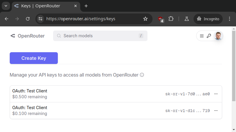Expand the tab search dropdown arrow

pos(6,6)
